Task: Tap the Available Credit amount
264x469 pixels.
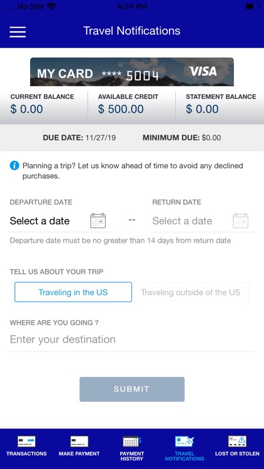Action: pos(121,109)
